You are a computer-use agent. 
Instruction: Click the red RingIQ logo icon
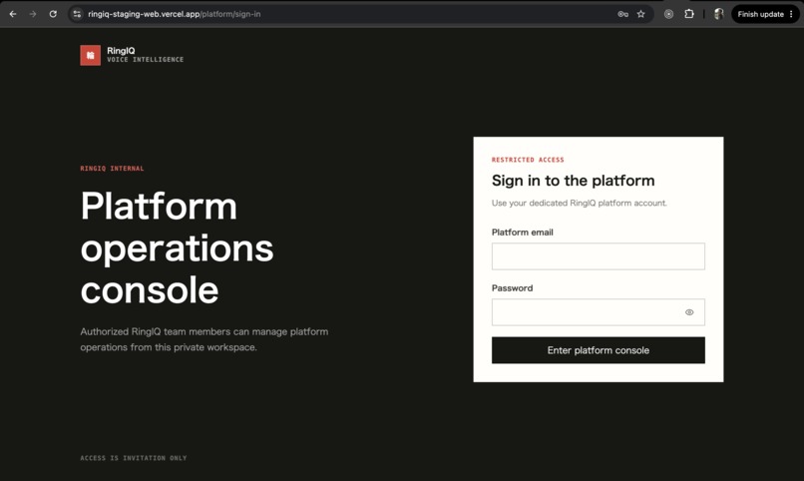90,55
